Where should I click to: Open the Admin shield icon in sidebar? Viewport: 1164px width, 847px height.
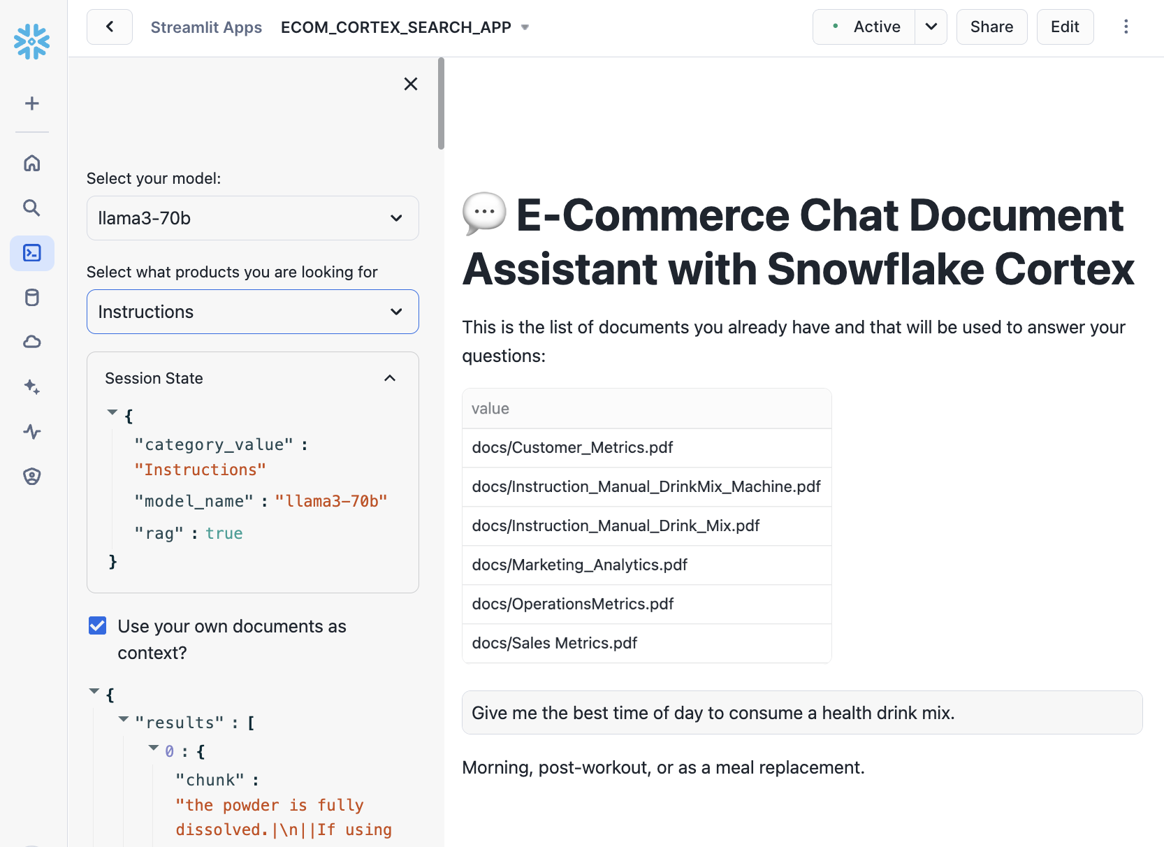click(32, 476)
